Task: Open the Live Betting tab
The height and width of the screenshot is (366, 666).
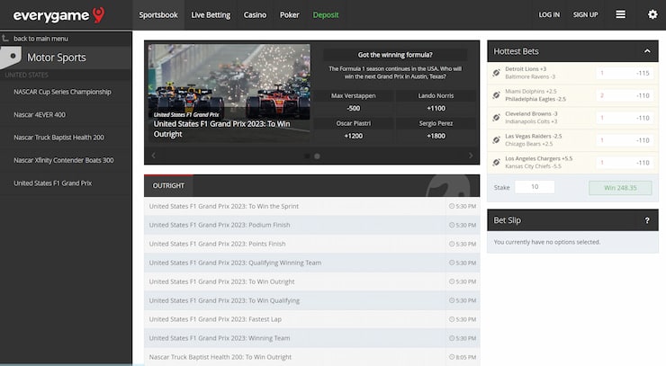Action: pos(211,15)
